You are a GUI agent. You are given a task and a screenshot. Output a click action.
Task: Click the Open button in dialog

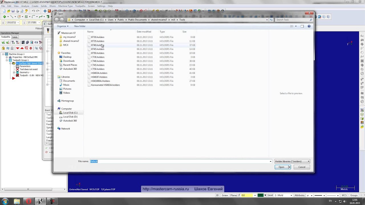tap(281, 167)
